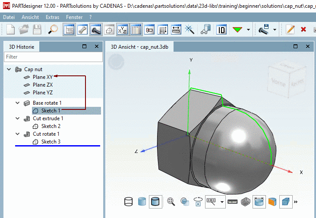The width and height of the screenshot is (316, 218).
Task: Start rotation animation play icon
Action: pyautogui.click(x=198, y=202)
